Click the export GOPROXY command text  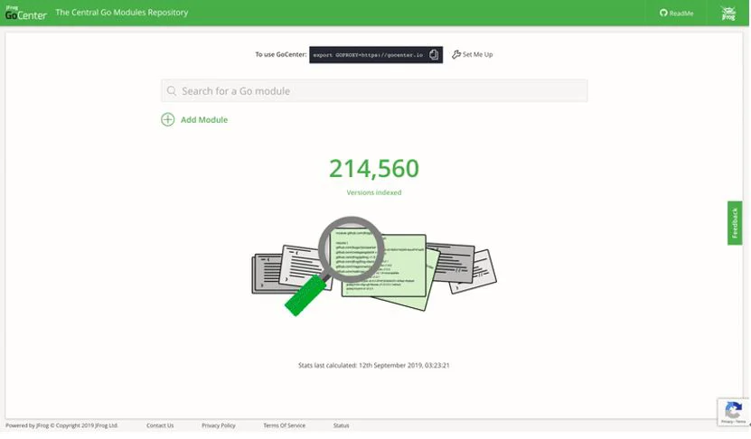368,55
